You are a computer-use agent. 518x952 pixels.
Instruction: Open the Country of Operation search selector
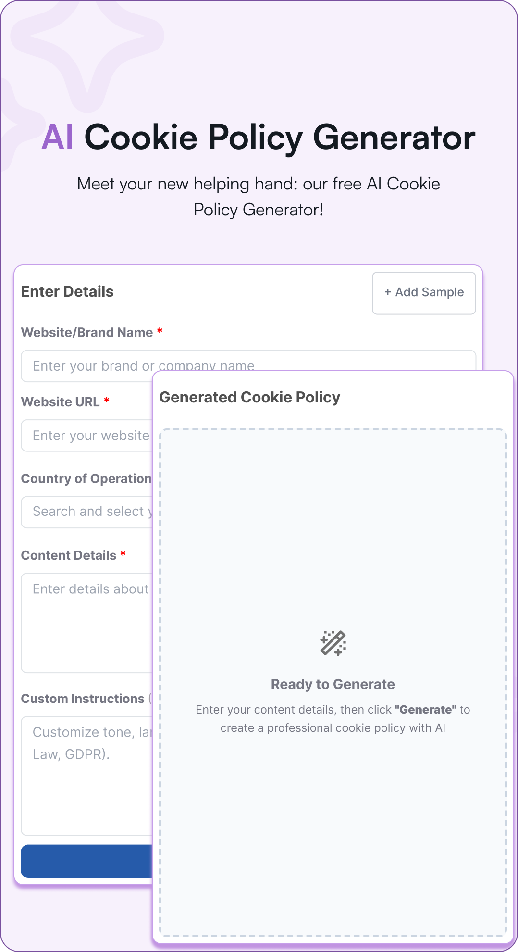tap(86, 512)
